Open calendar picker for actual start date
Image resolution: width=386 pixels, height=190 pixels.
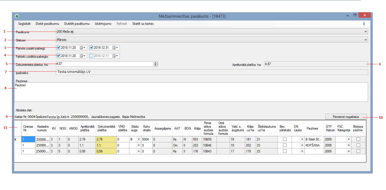(83, 56)
